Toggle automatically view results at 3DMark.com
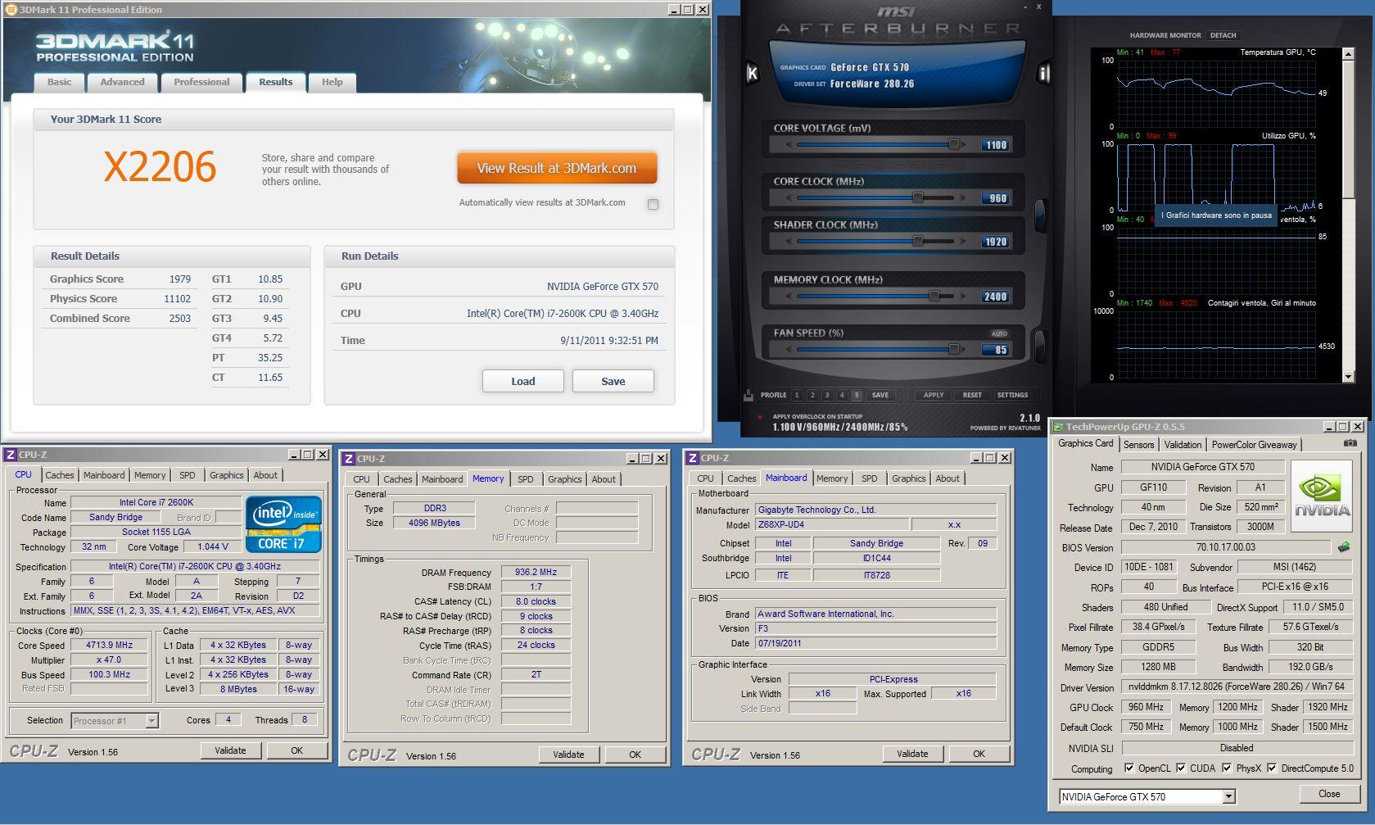 pos(653,204)
